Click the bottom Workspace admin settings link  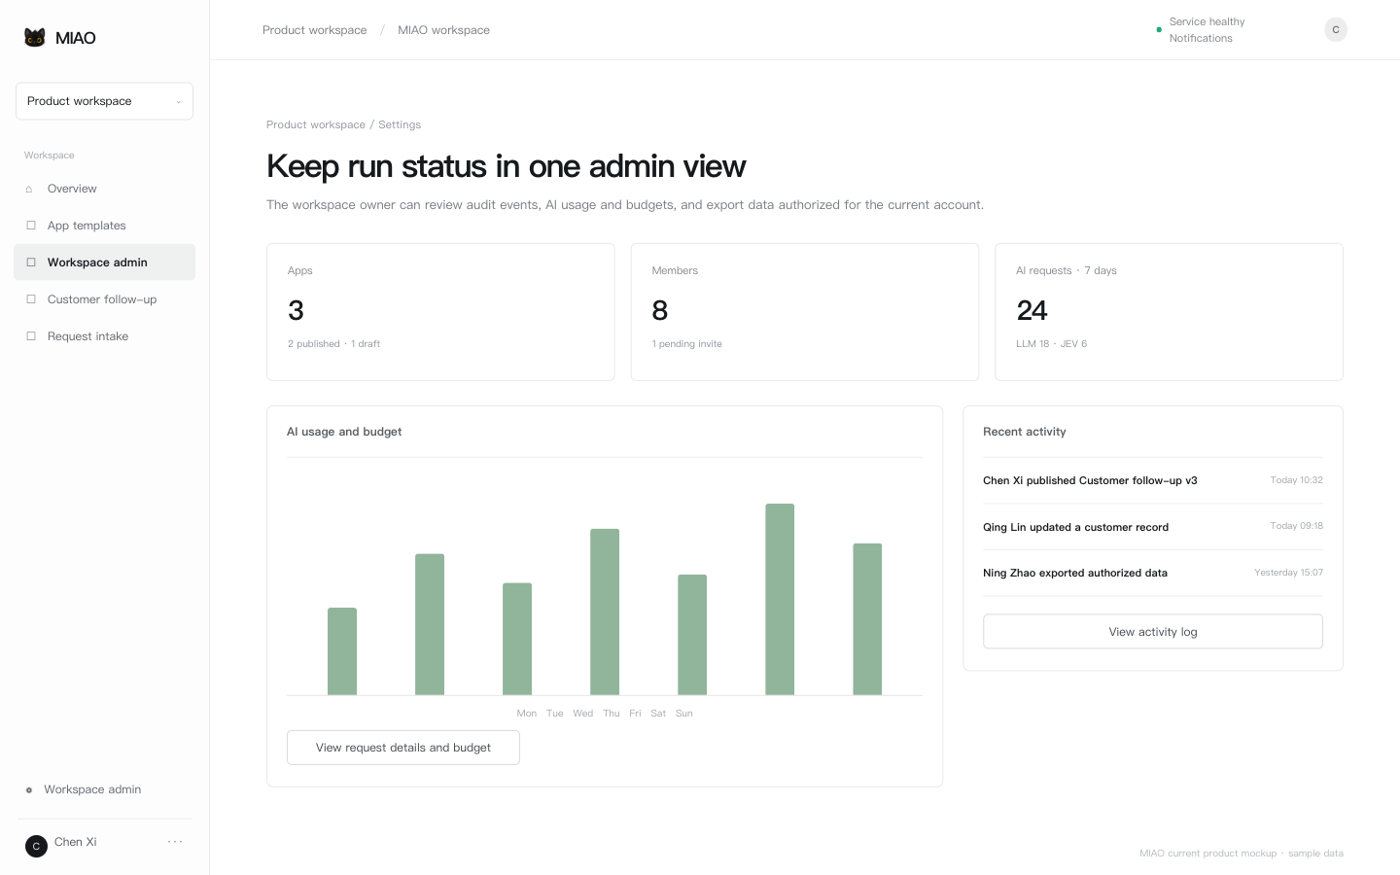point(92,789)
